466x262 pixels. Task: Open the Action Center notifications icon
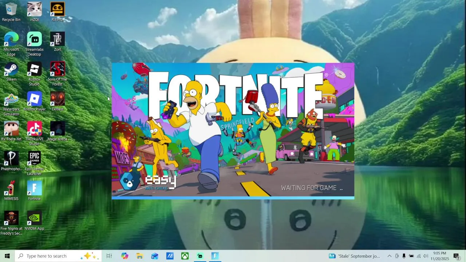pos(456,256)
